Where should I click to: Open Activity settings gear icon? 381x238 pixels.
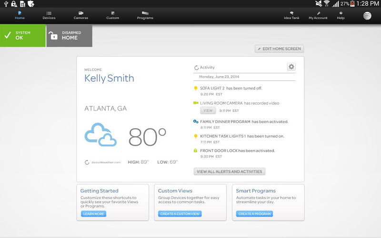coord(291,67)
